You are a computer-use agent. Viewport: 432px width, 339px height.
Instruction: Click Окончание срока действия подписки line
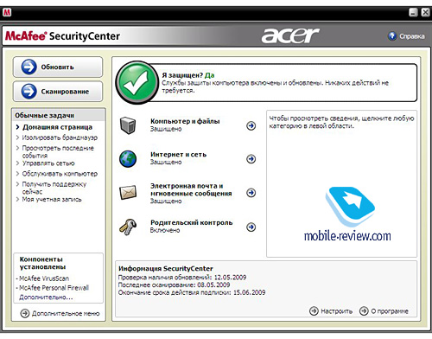[192, 292]
